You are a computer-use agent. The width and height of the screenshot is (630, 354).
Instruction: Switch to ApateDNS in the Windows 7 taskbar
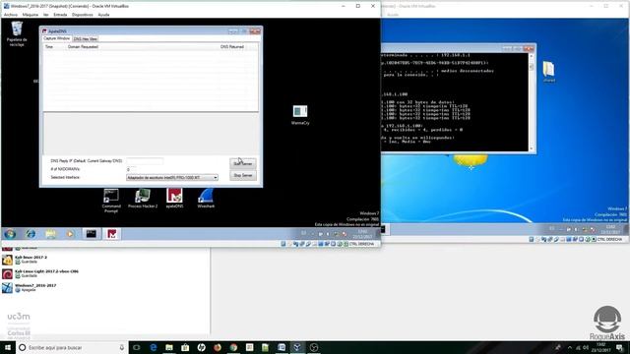(111, 234)
